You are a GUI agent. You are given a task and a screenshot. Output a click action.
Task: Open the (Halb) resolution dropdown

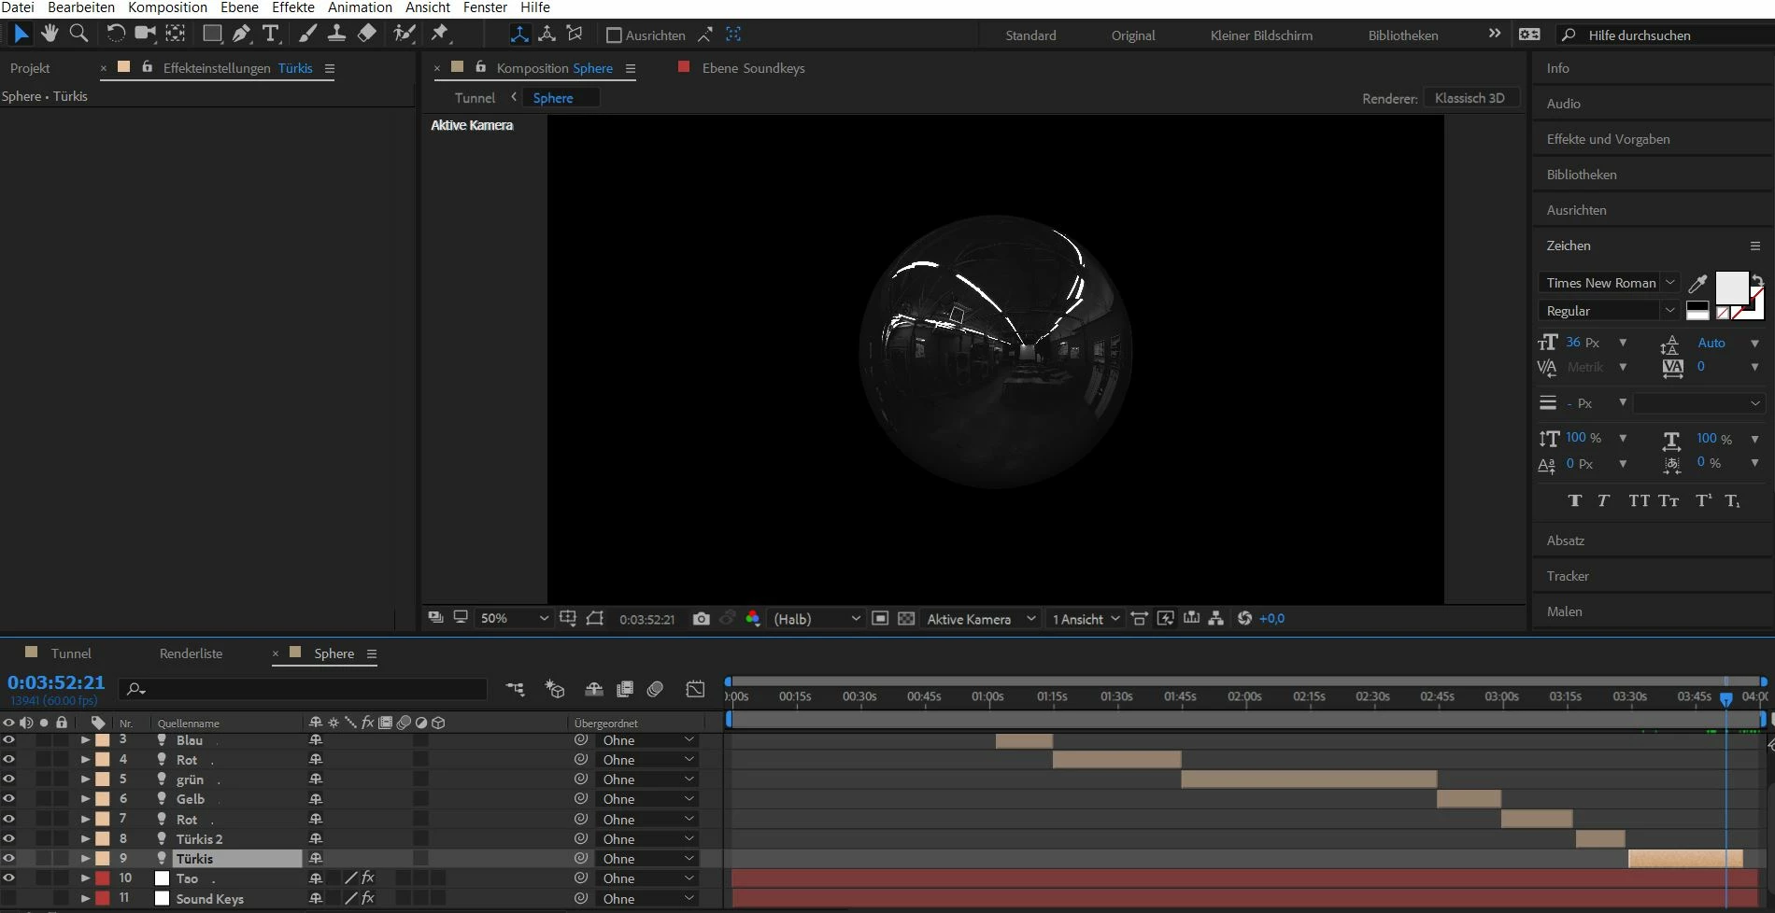point(816,619)
